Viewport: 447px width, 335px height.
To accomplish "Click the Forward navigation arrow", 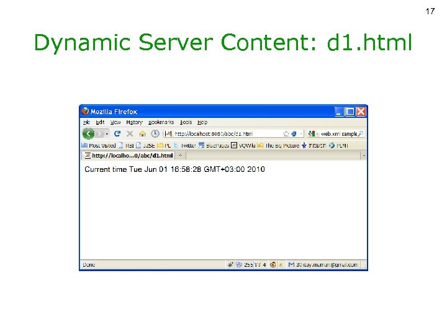I will point(99,133).
